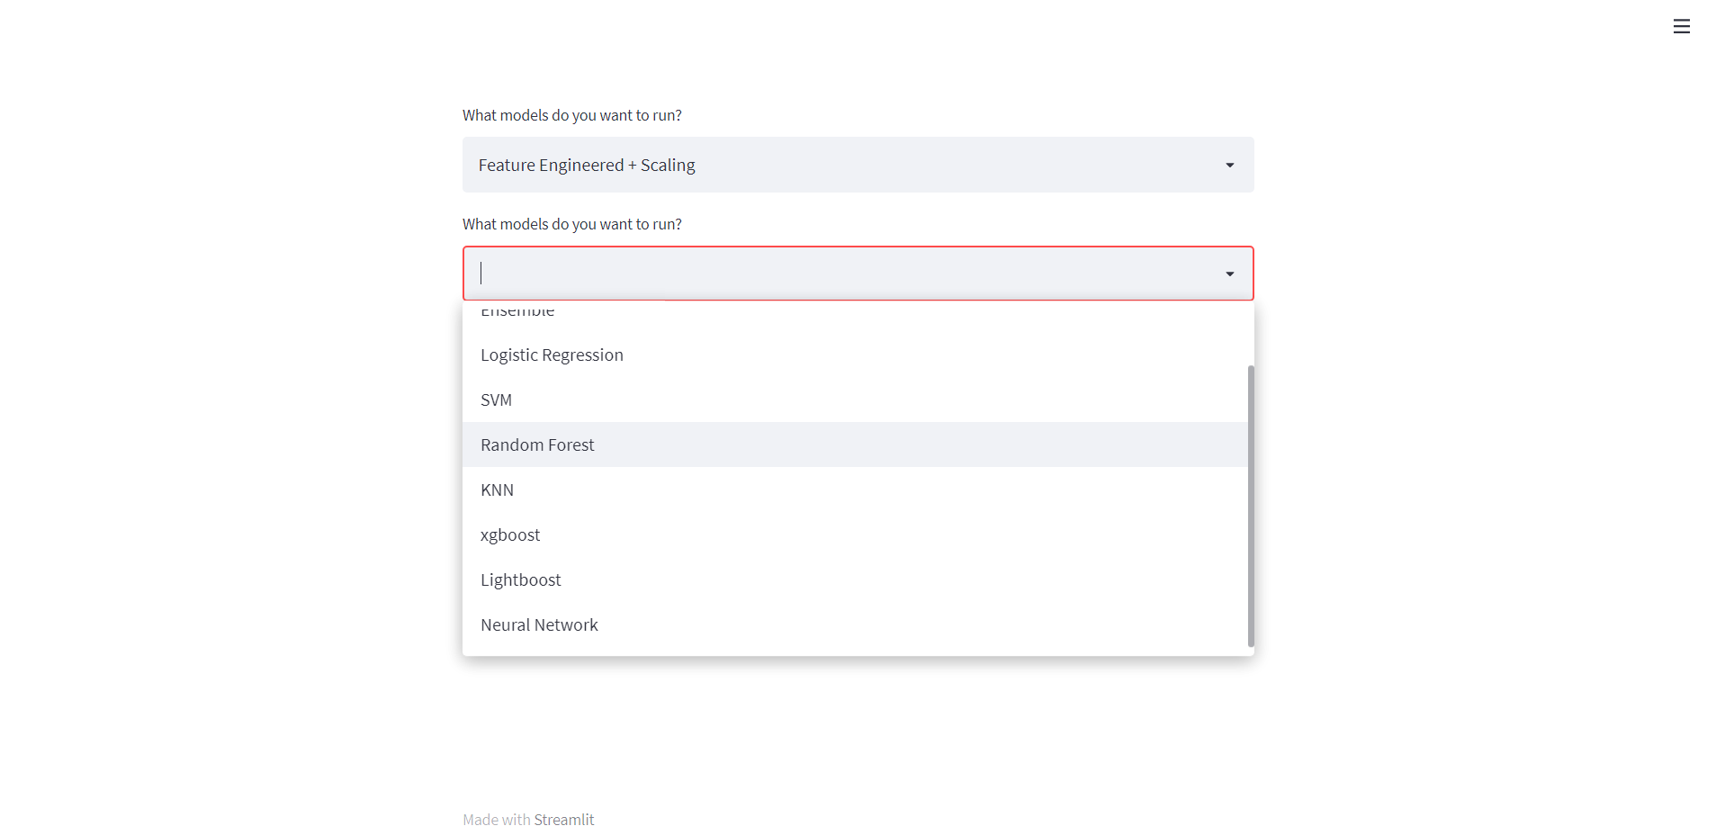Click the scrollbar of the options list
This screenshot has height=835, width=1716.
coord(1249,504)
